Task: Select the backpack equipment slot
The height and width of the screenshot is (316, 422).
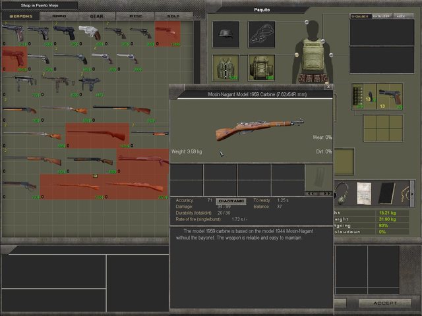Action: tap(262, 68)
